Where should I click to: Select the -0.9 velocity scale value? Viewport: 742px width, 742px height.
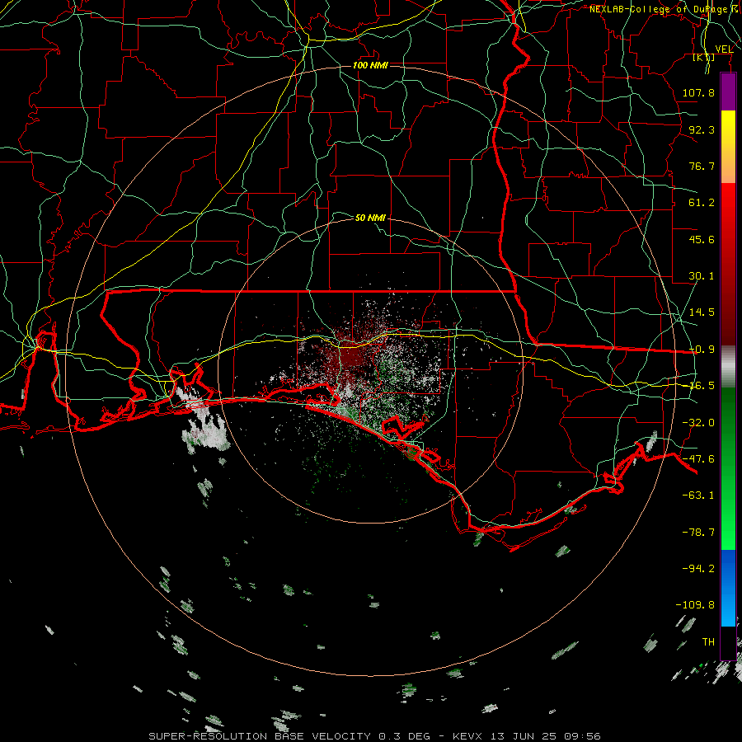[x=702, y=350]
